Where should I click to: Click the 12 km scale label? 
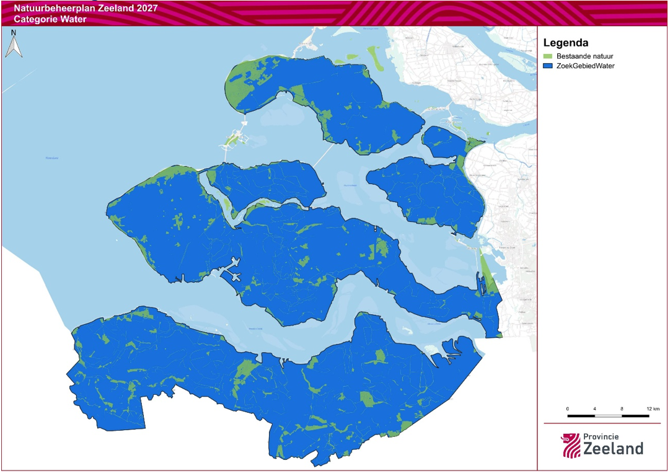point(653,409)
